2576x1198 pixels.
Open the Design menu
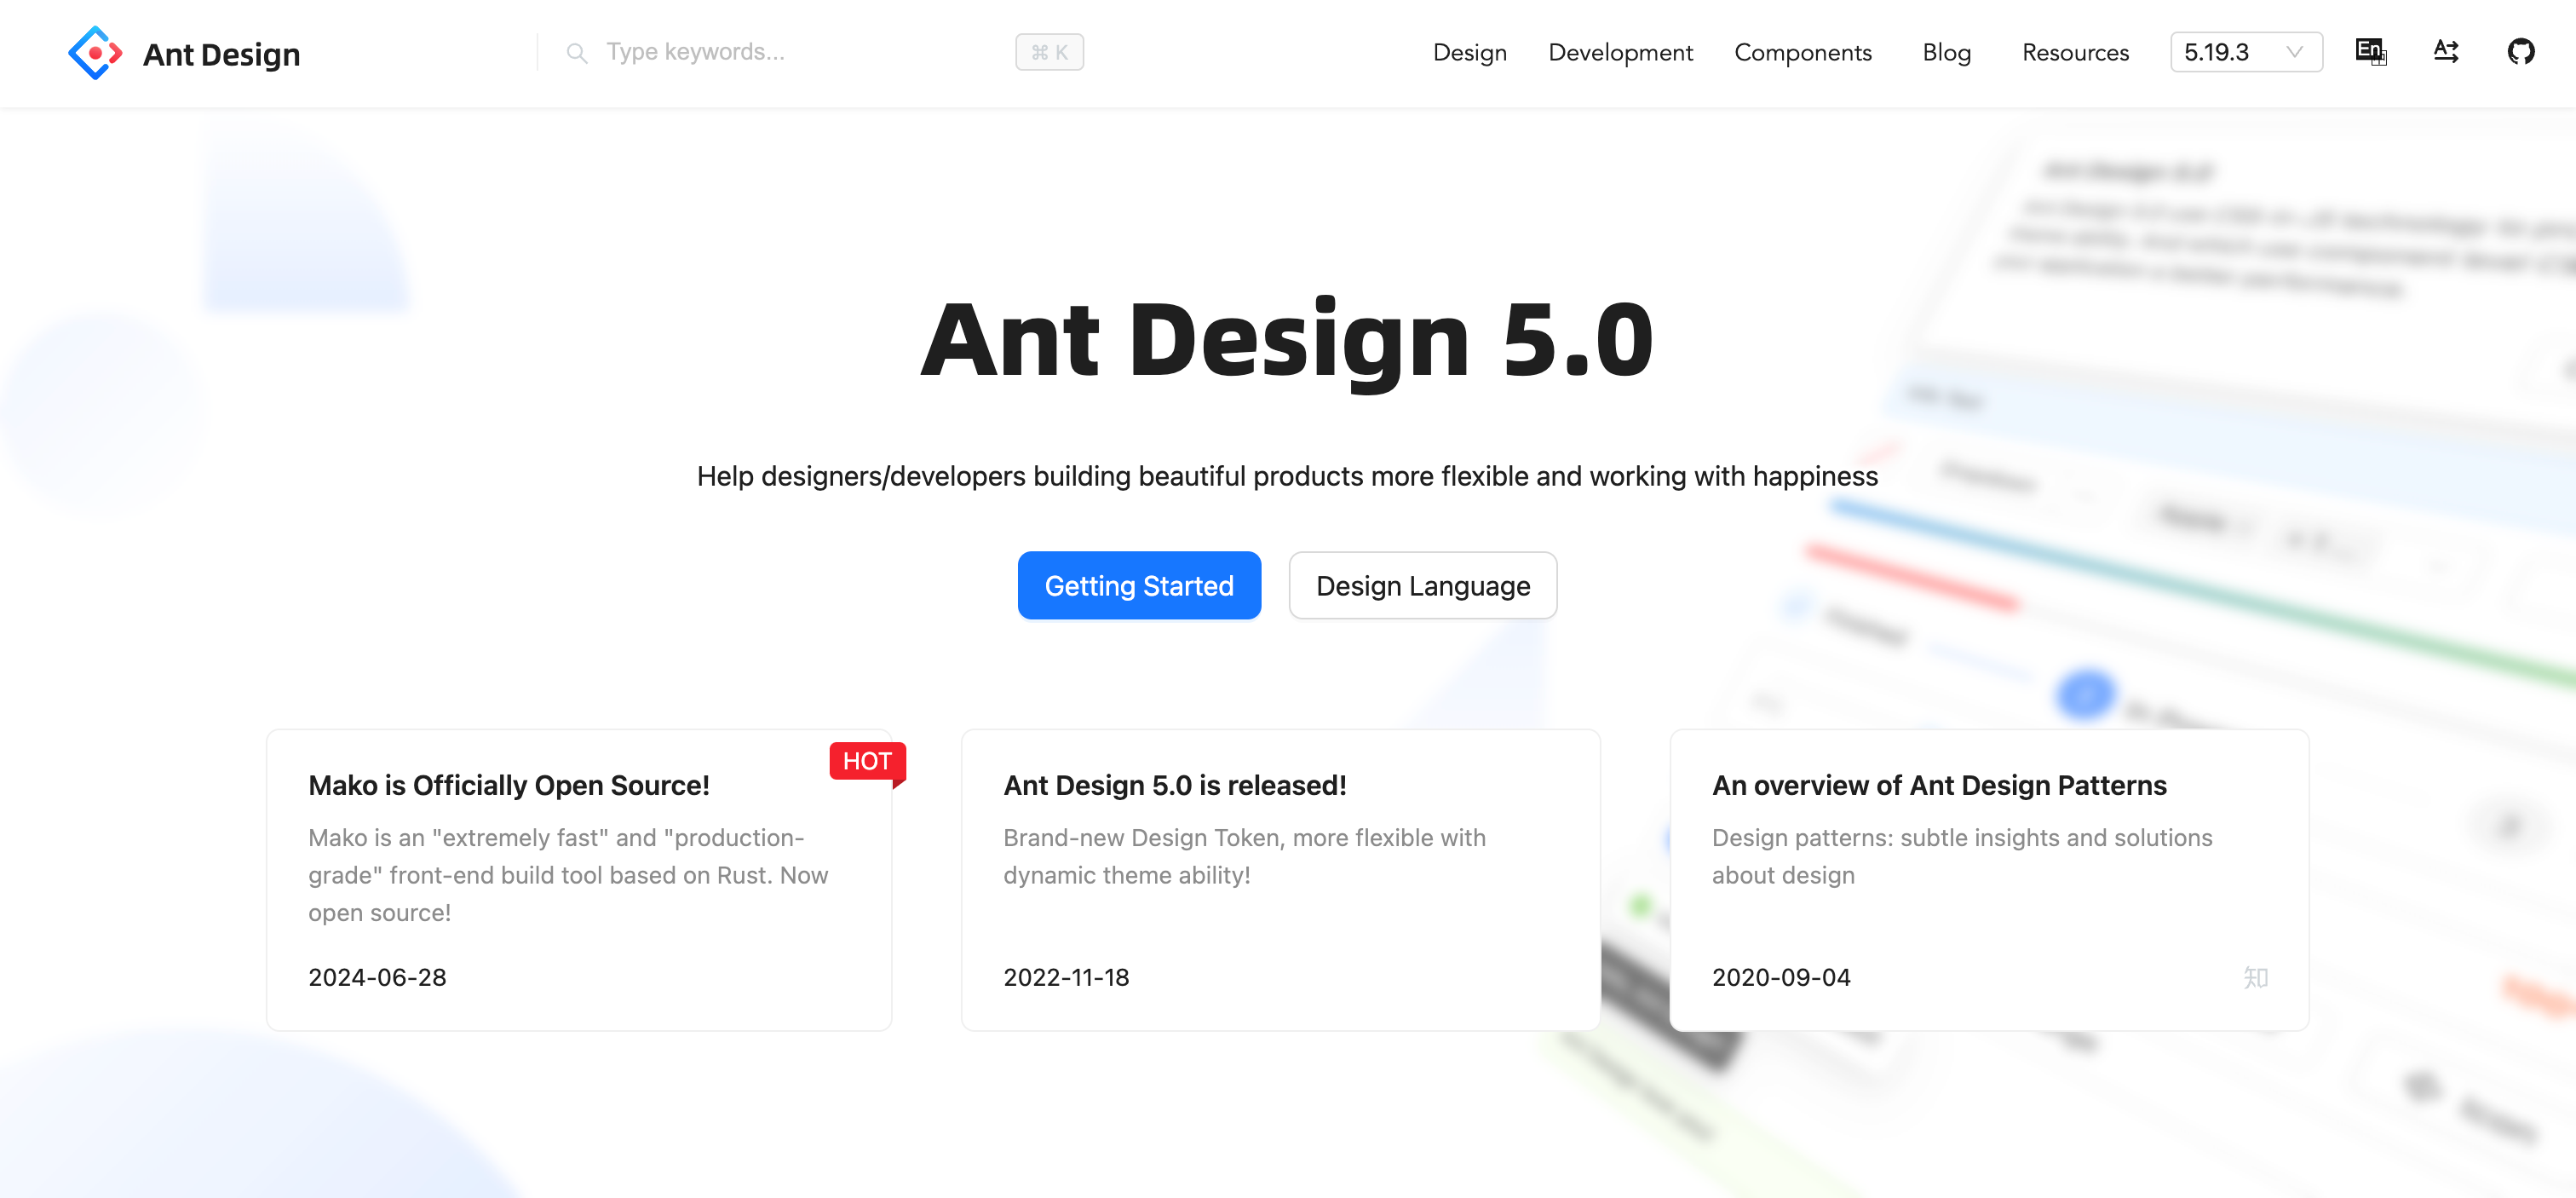coord(1469,52)
